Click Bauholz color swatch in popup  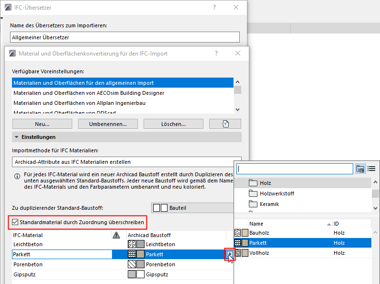[245, 233]
